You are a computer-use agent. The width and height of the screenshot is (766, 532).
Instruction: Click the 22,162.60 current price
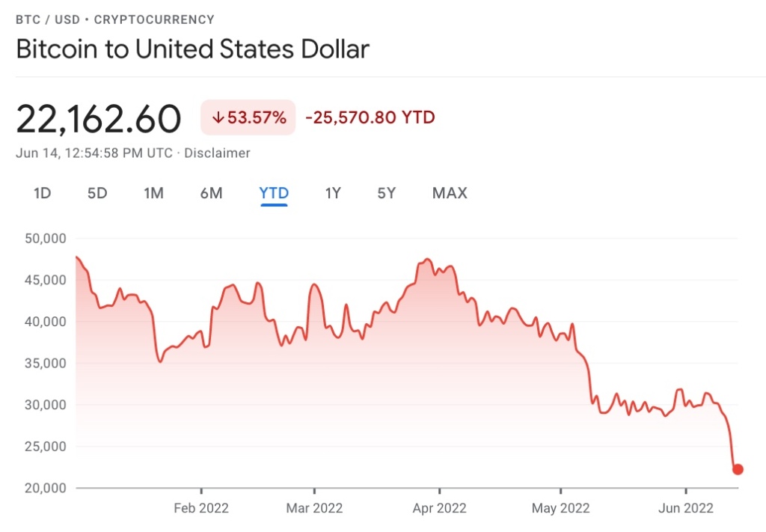99,118
